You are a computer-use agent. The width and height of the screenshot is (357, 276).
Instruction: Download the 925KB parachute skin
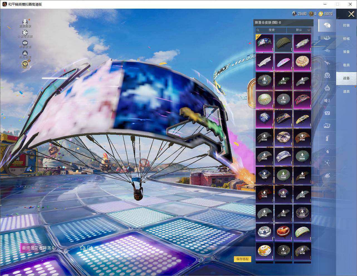coord(283,81)
